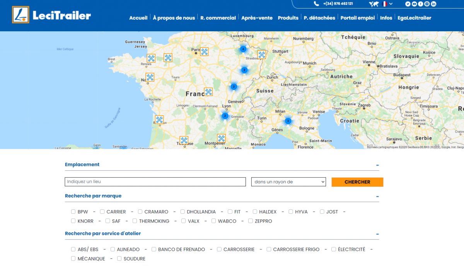Click the French flag language icon

pos(385,4)
